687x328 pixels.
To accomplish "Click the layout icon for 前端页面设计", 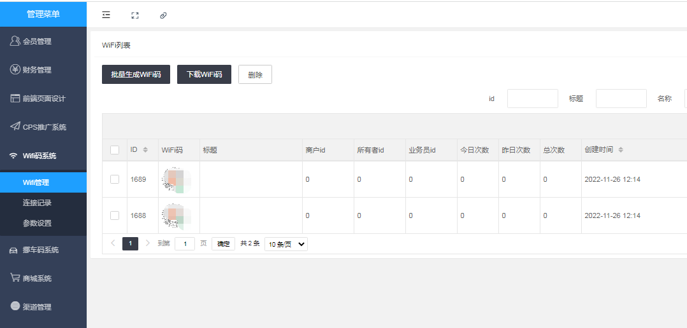I will pos(15,99).
